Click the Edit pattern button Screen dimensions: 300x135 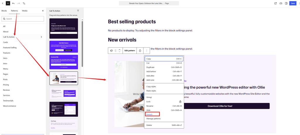(130, 51)
